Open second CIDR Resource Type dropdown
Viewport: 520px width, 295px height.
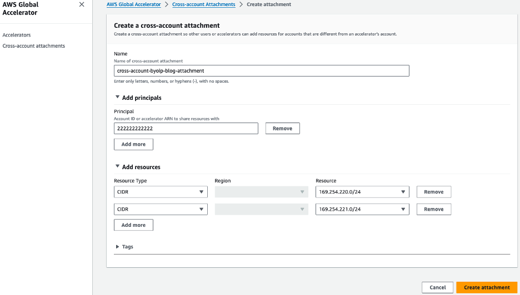[x=161, y=209]
